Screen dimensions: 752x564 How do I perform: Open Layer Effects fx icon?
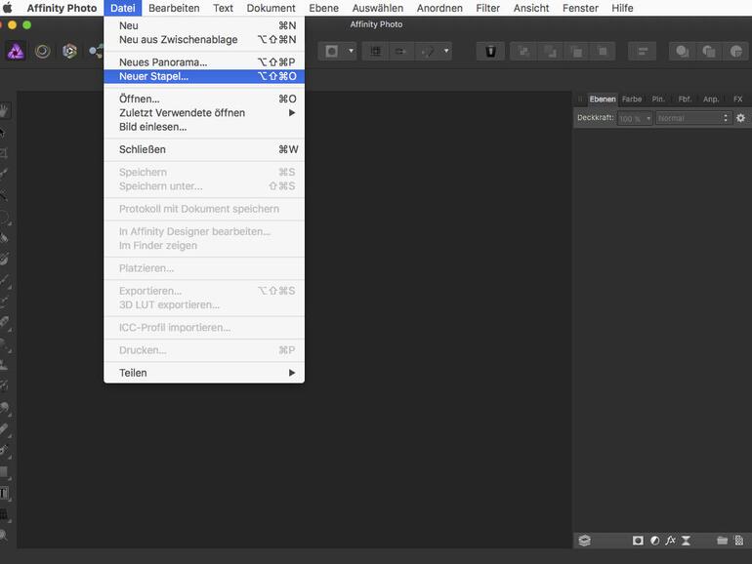point(671,541)
